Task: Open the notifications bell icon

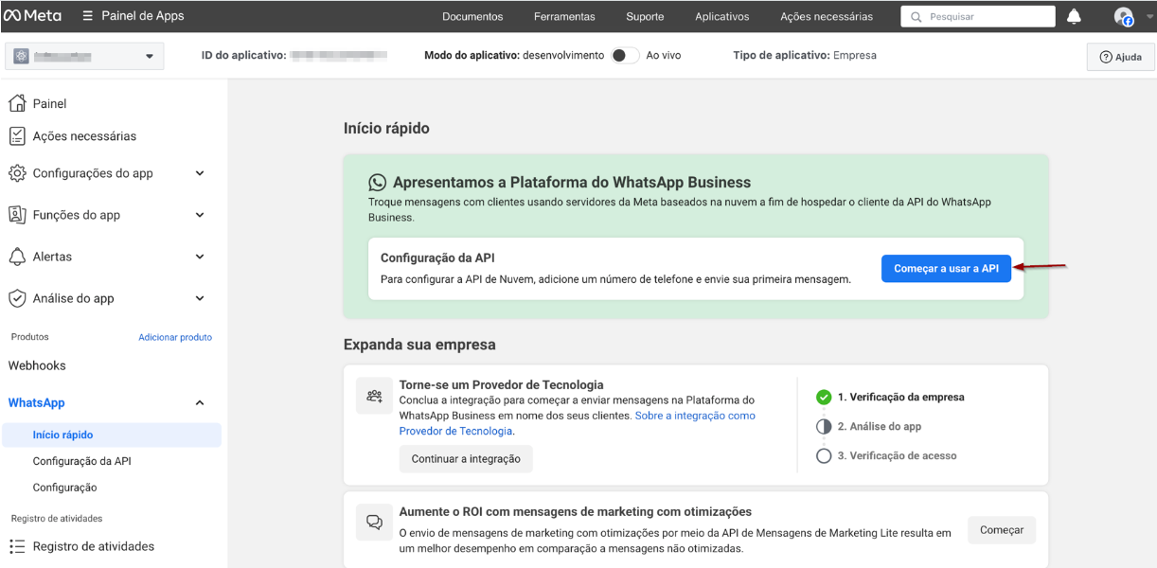Action: coord(1074,16)
